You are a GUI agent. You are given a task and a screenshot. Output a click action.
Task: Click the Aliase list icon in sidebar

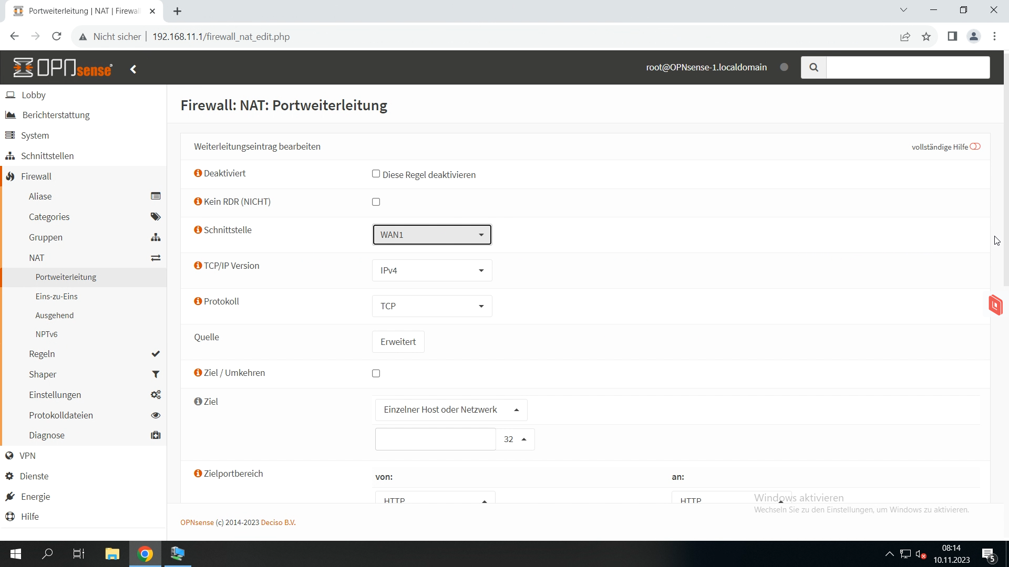(156, 196)
